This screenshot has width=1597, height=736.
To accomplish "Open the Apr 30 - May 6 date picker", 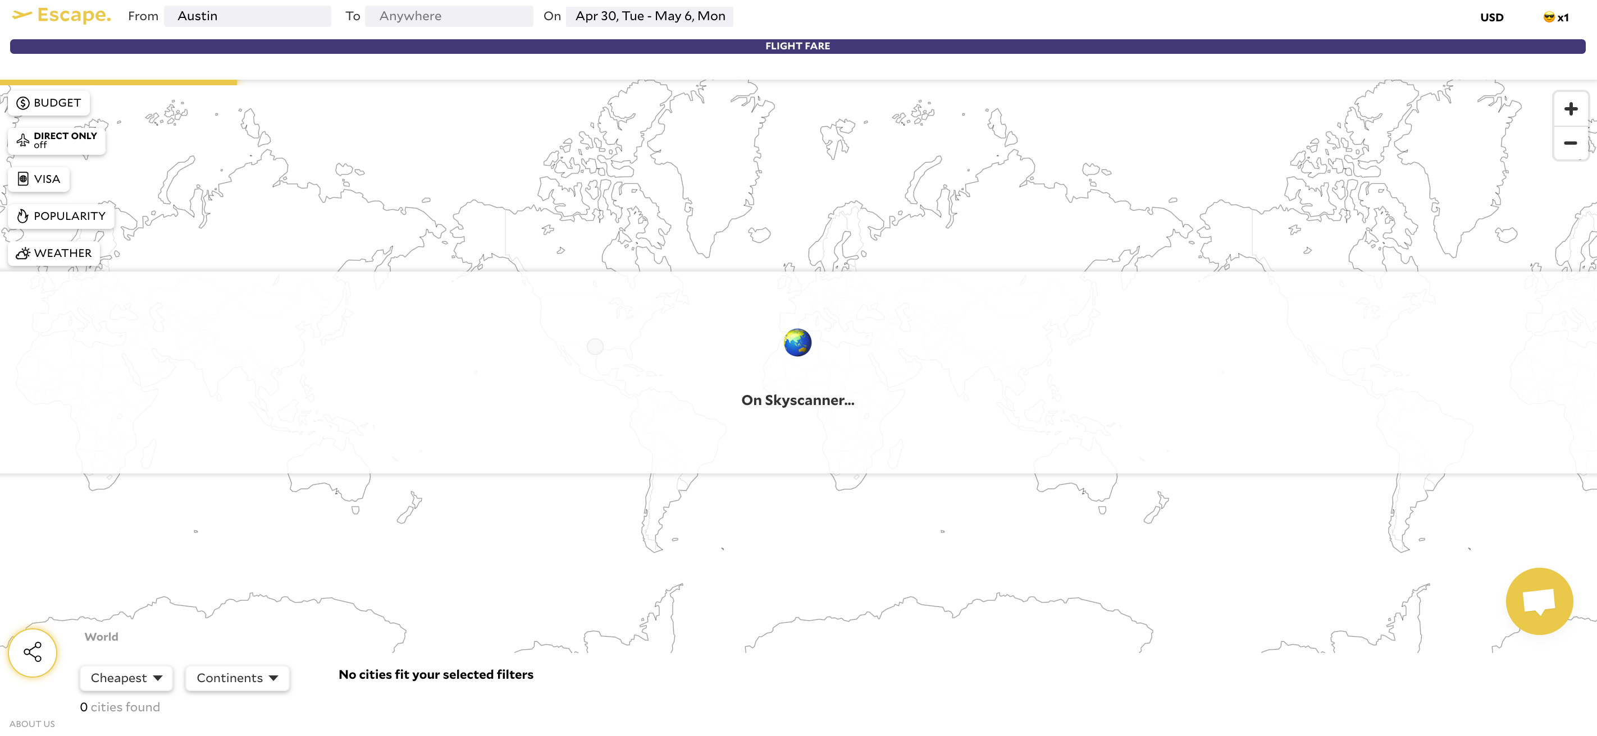I will point(649,16).
